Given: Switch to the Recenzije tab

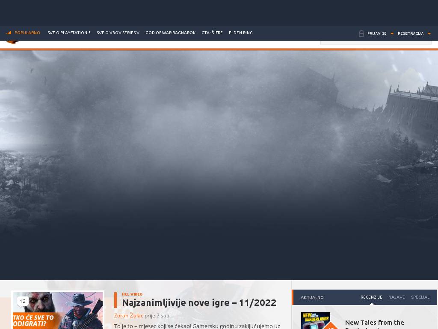Looking at the screenshot, I should pyautogui.click(x=371, y=297).
